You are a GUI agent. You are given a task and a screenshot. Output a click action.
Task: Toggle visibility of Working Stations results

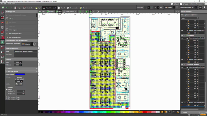pos(182,64)
